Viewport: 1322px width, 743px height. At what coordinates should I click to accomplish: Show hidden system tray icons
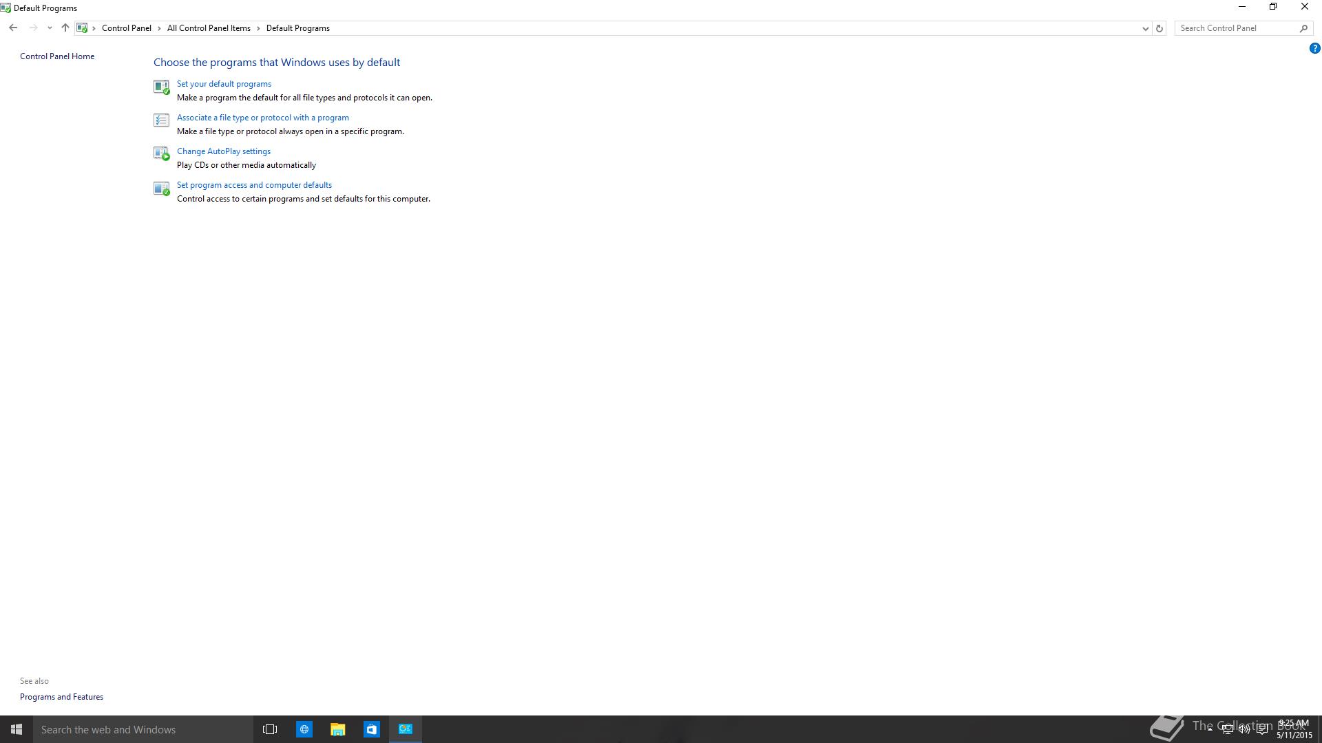[1210, 729]
